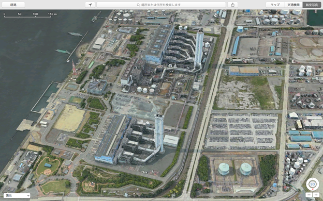323x201 pixels.
Task: Switch to the マップ map view tab
Action: (275, 5)
